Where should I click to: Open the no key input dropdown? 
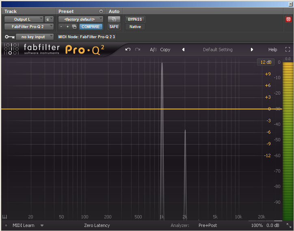coord(35,37)
